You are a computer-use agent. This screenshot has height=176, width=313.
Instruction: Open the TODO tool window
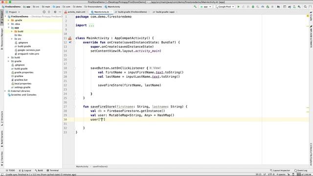(10, 171)
